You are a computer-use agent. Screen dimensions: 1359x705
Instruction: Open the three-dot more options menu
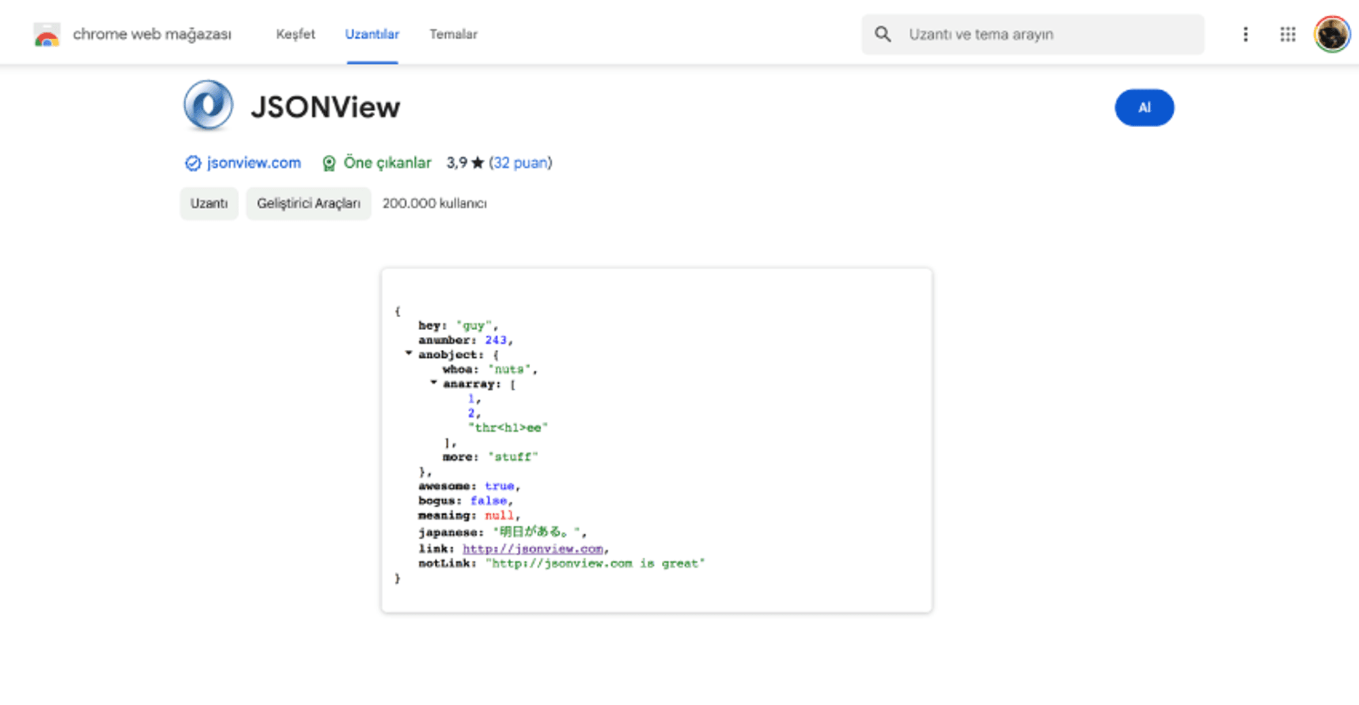1245,35
